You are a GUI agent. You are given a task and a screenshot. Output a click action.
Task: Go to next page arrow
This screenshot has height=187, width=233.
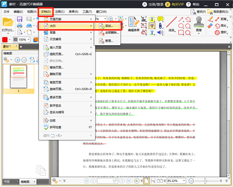click(x=122, y=181)
